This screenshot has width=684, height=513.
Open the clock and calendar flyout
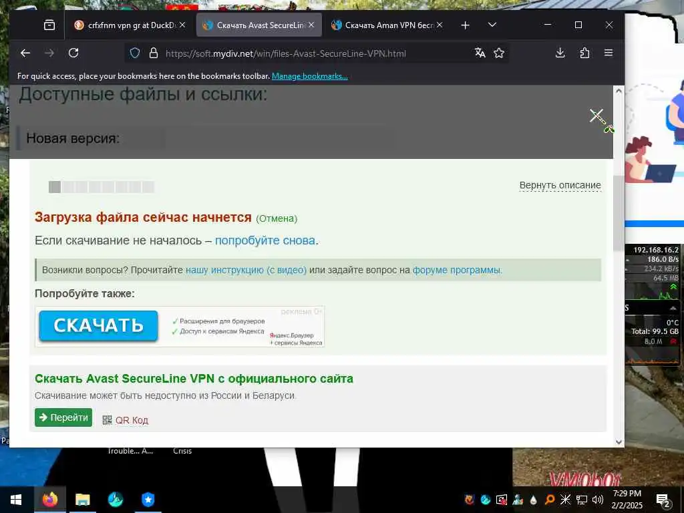pyautogui.click(x=627, y=500)
